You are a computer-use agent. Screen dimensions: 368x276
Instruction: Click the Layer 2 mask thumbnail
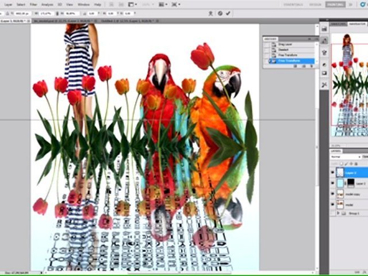[348, 183]
